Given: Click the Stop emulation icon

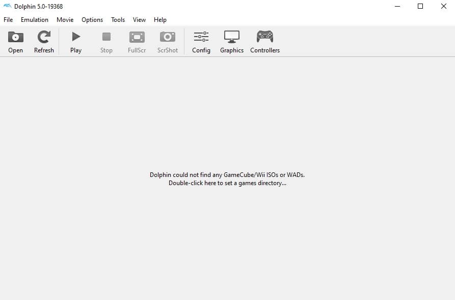Looking at the screenshot, I should 106,37.
